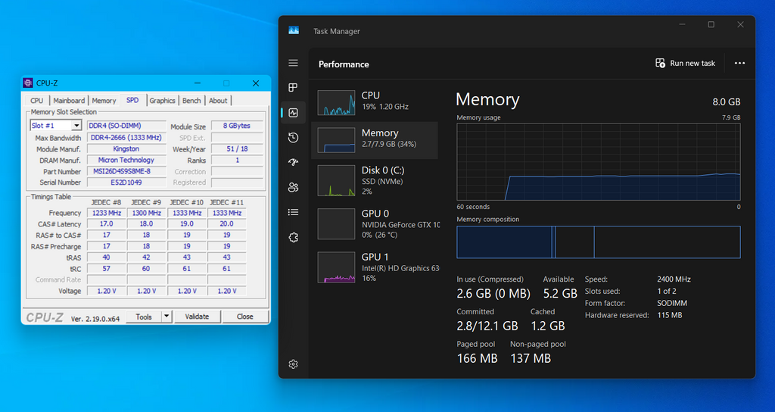The height and width of the screenshot is (412, 775).
Task: Switch to About tab in CPU-Z
Action: [x=218, y=101]
